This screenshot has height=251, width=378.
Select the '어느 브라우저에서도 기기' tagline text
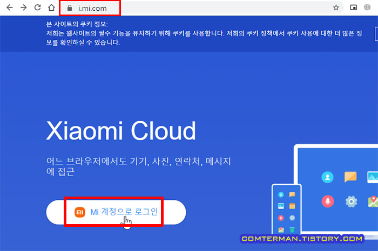138,166
